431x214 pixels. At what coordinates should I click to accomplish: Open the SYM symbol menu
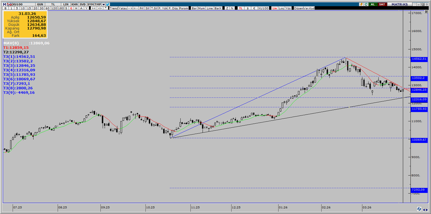91,4
